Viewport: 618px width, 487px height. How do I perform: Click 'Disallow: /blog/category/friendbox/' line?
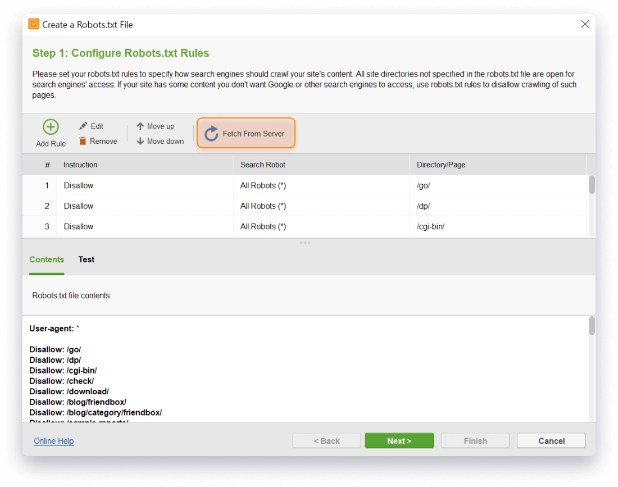[96, 412]
